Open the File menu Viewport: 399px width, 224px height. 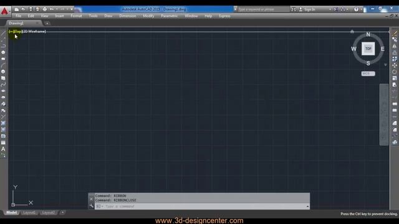(x=18, y=16)
